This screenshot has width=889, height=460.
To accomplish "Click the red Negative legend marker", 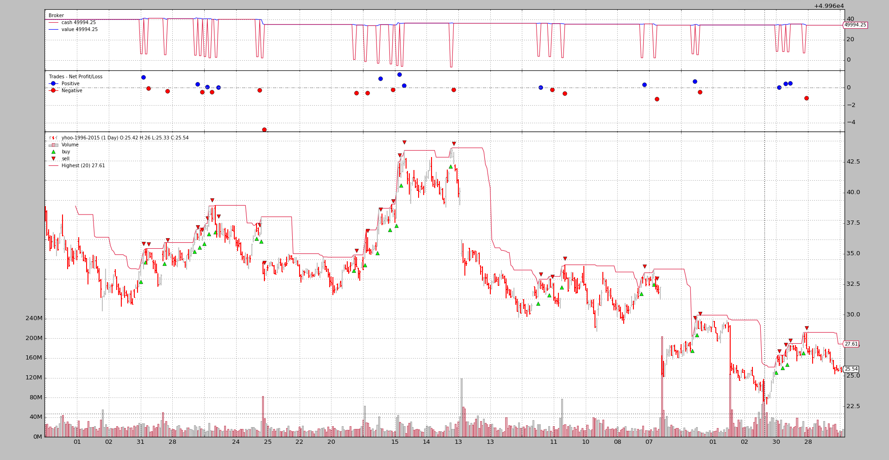I will (53, 91).
